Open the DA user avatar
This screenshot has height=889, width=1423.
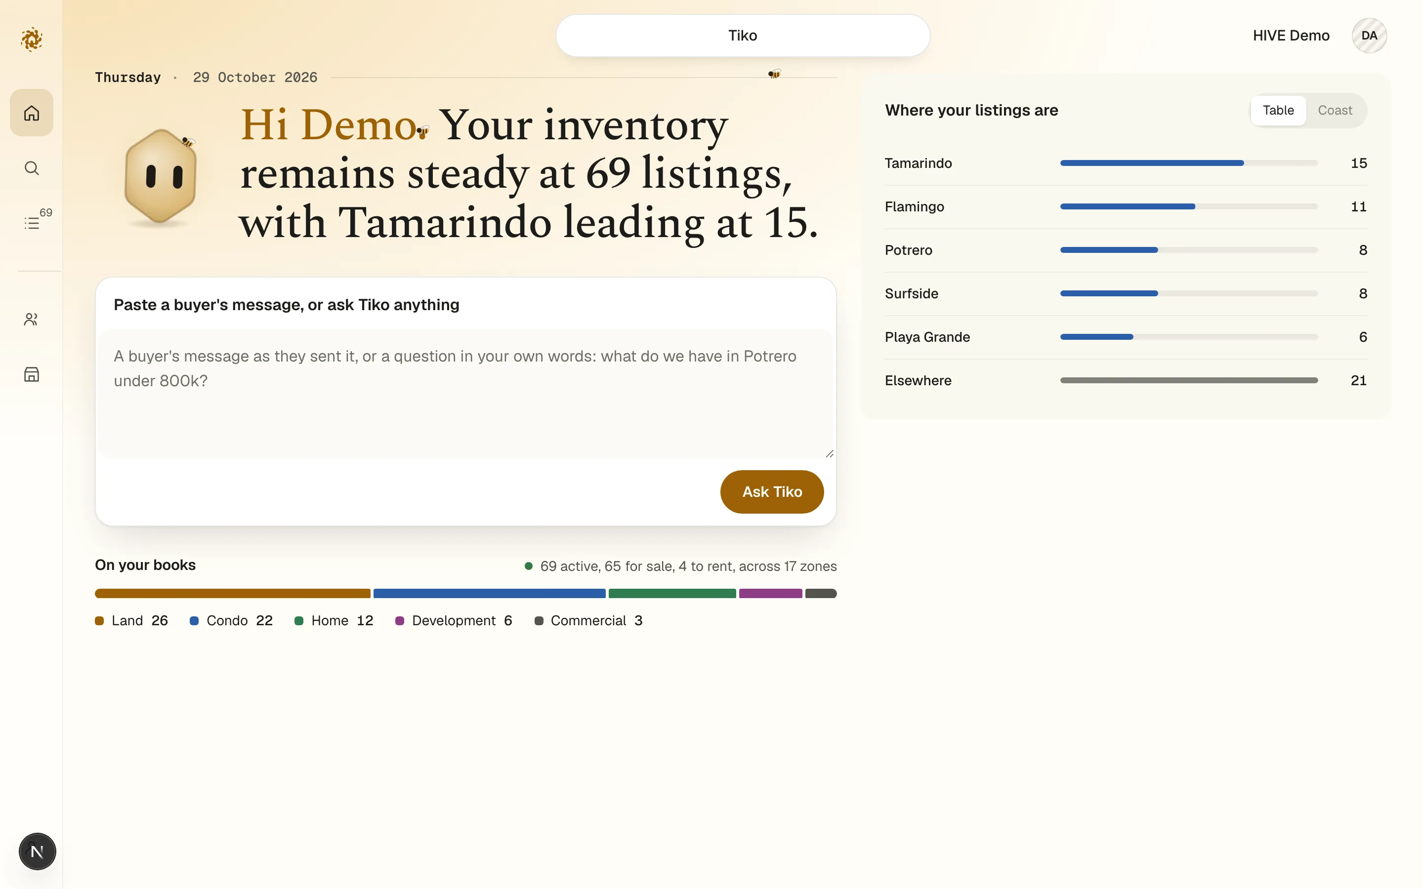click(1369, 35)
